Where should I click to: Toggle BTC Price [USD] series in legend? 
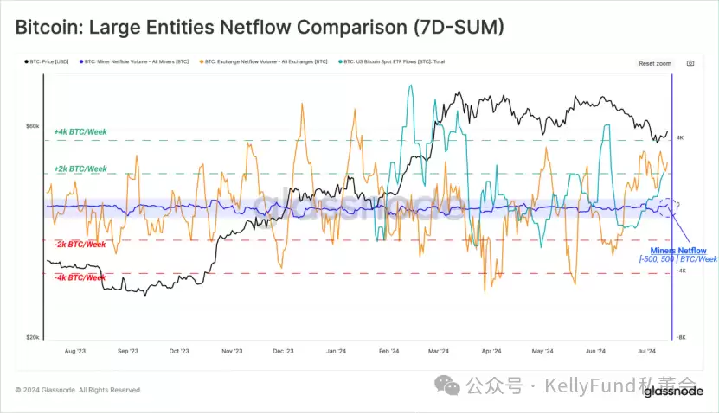coord(48,62)
